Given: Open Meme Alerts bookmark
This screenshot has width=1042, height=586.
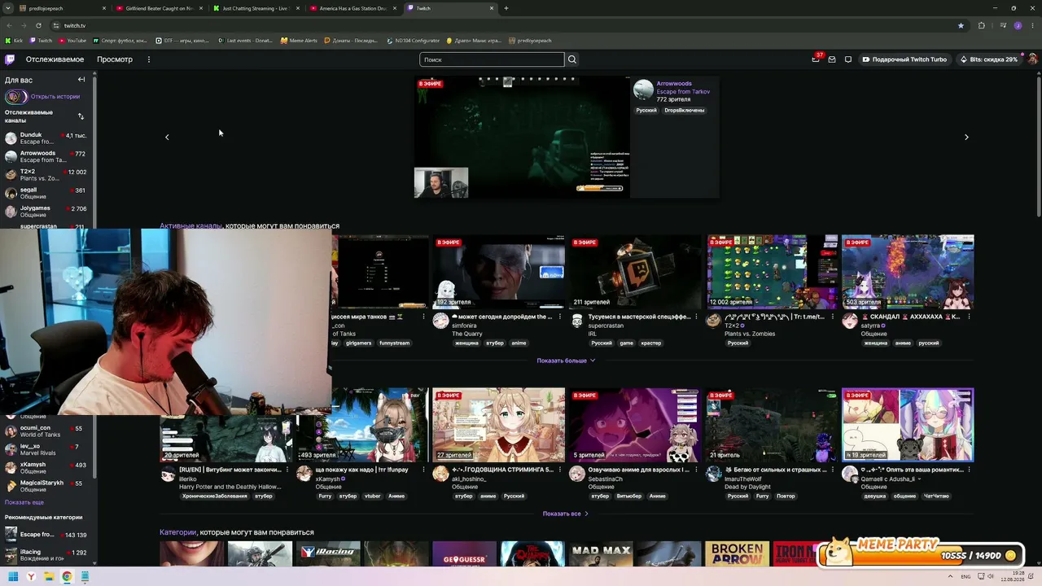Looking at the screenshot, I should [299, 41].
